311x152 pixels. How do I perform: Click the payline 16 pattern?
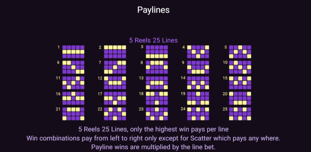point(73,98)
